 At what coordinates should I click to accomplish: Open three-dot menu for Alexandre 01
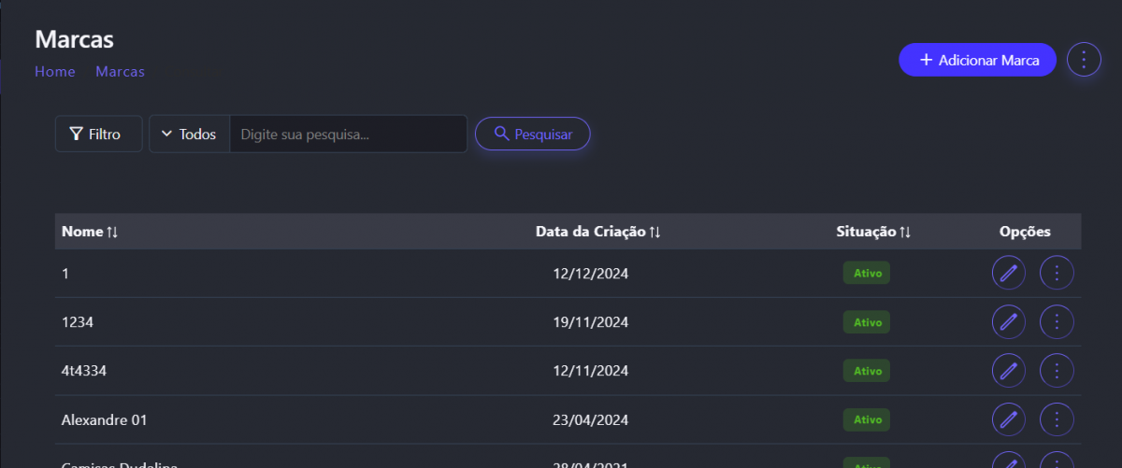[1057, 419]
